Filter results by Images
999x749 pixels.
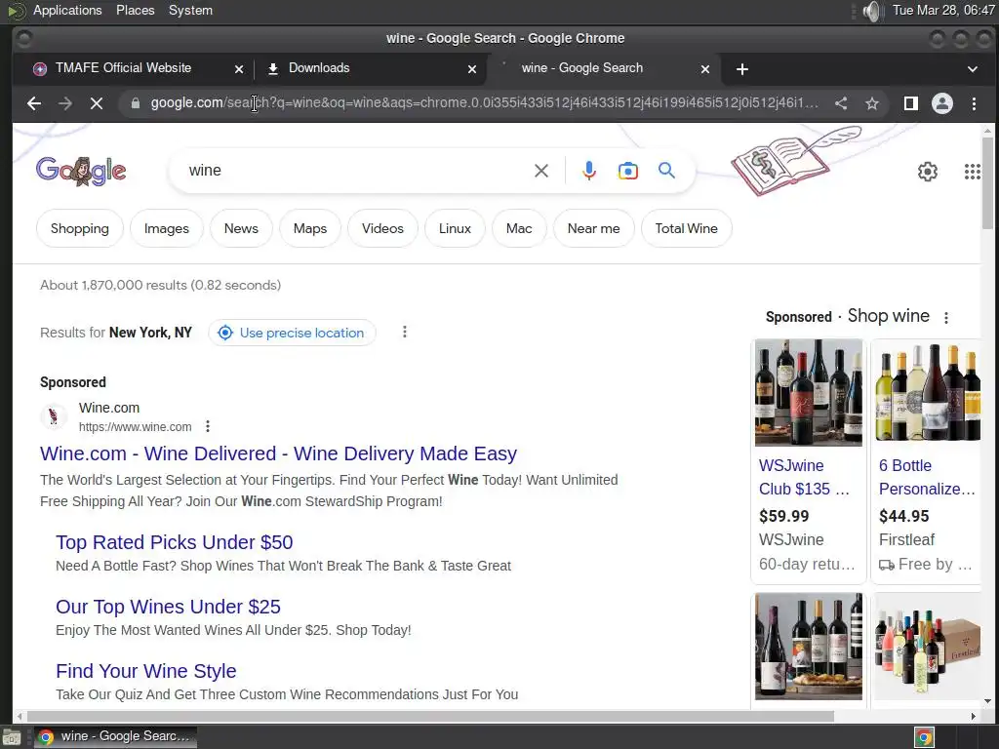(166, 228)
